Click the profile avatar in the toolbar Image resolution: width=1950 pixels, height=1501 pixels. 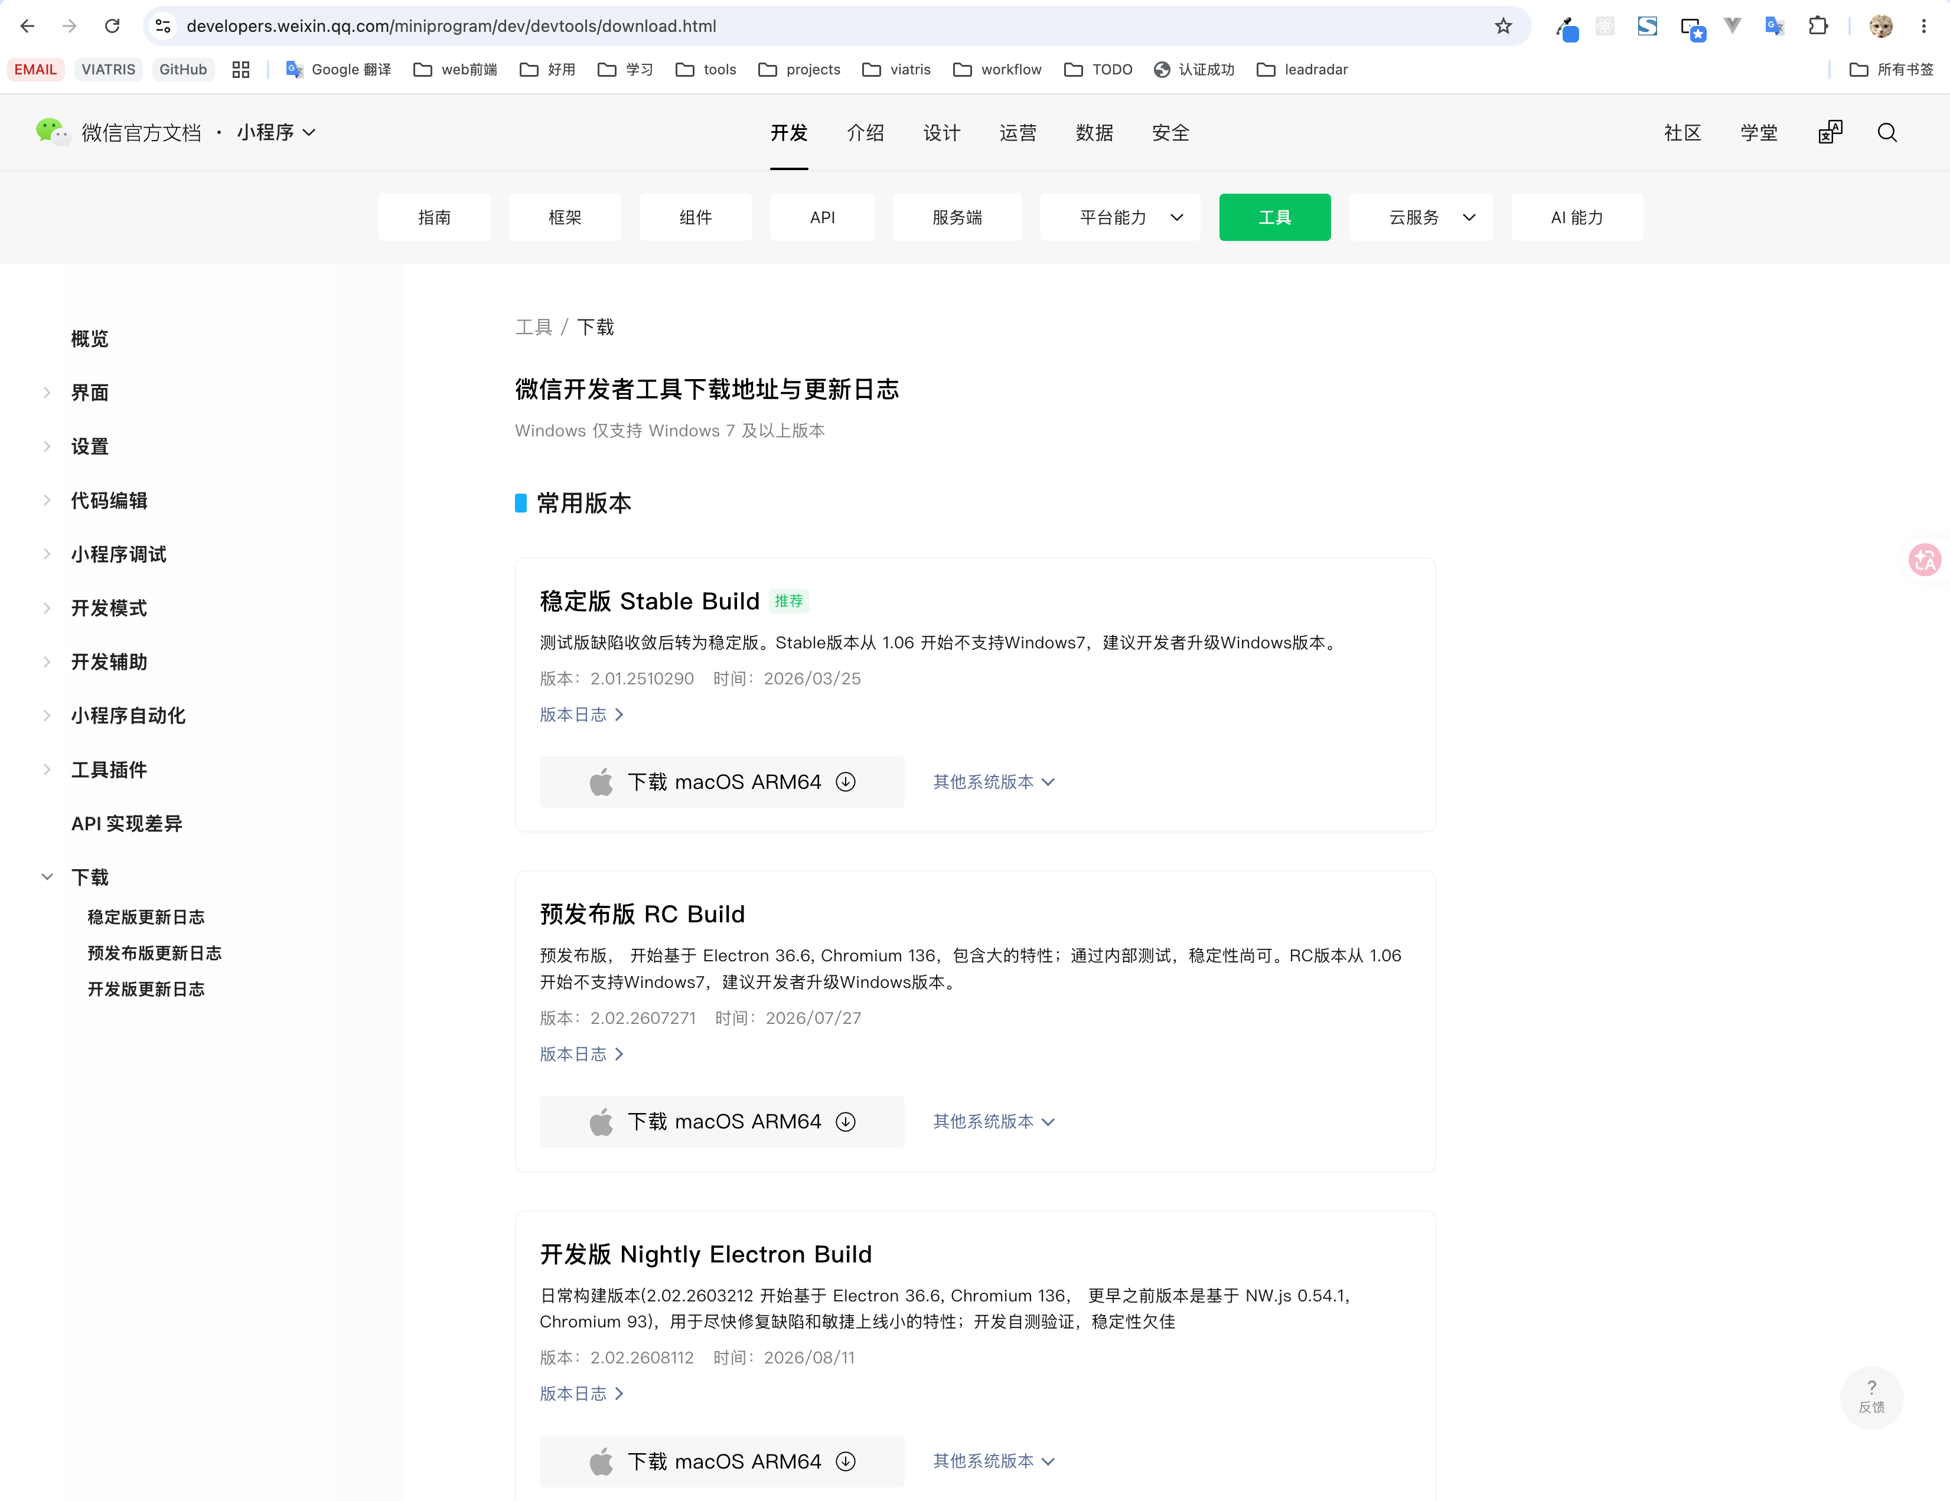click(x=1881, y=26)
